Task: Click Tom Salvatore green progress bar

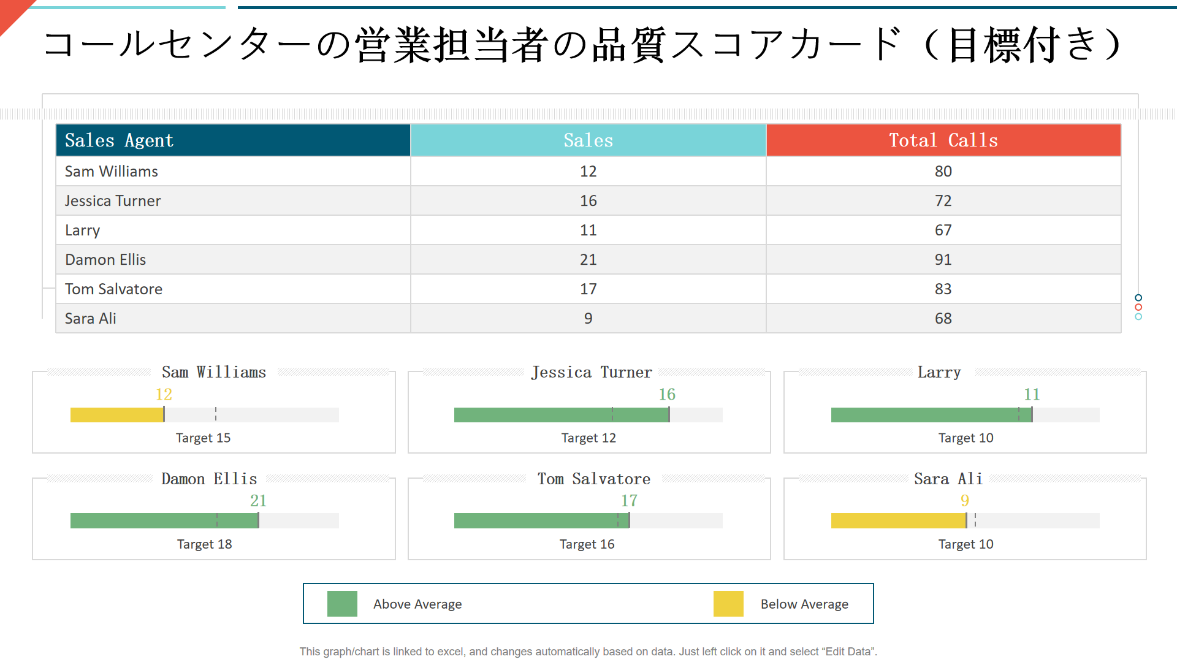Action: pos(541,521)
